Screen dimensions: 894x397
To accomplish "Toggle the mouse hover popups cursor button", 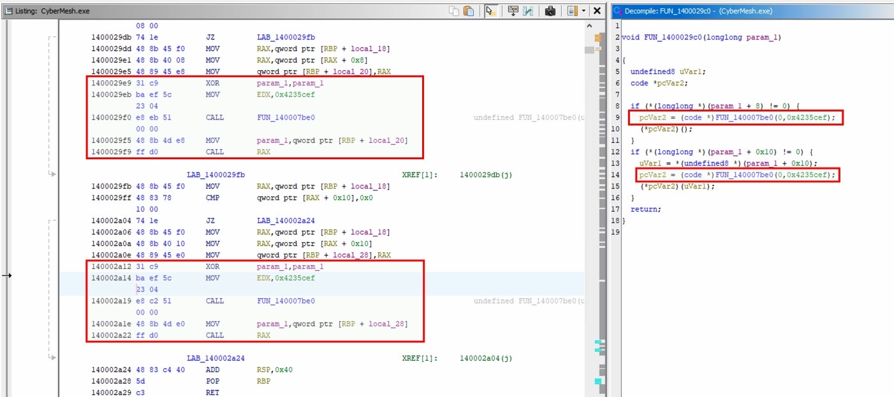I will (490, 11).
